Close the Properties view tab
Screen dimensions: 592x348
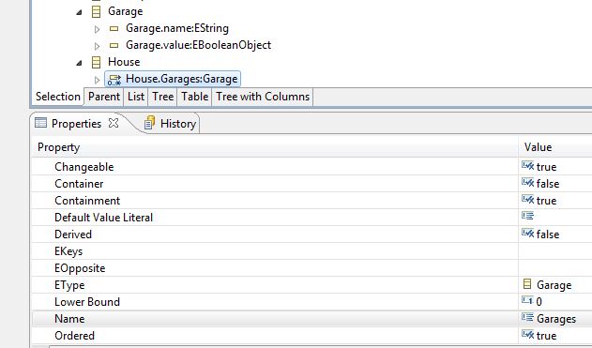[x=114, y=123]
